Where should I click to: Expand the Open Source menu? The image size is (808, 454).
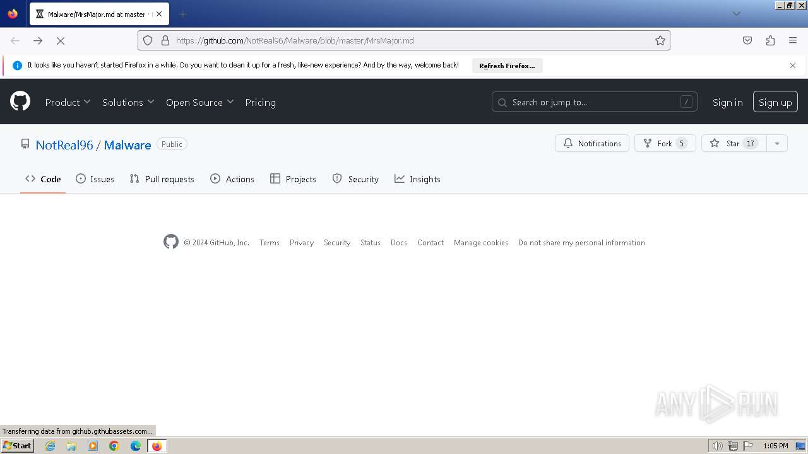199,102
